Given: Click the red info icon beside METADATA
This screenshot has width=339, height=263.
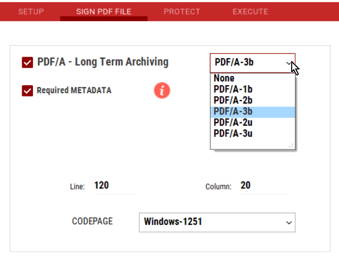Looking at the screenshot, I should coord(162,90).
